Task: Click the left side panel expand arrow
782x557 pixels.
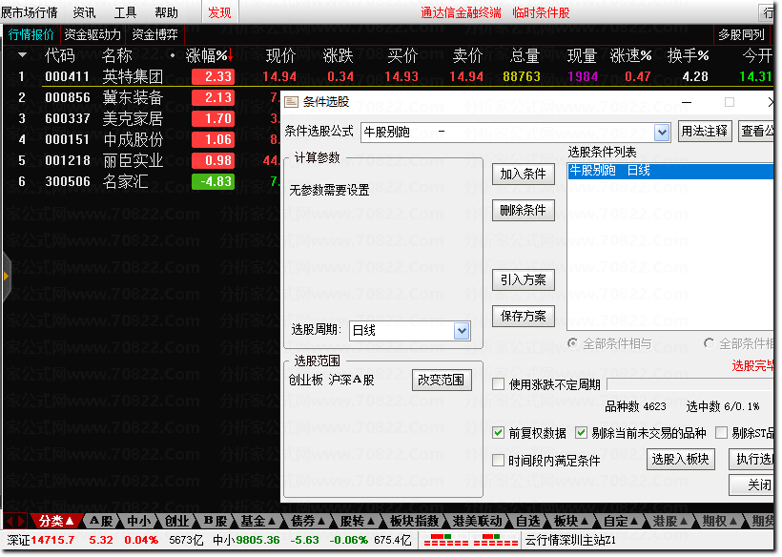Action: click(6, 277)
